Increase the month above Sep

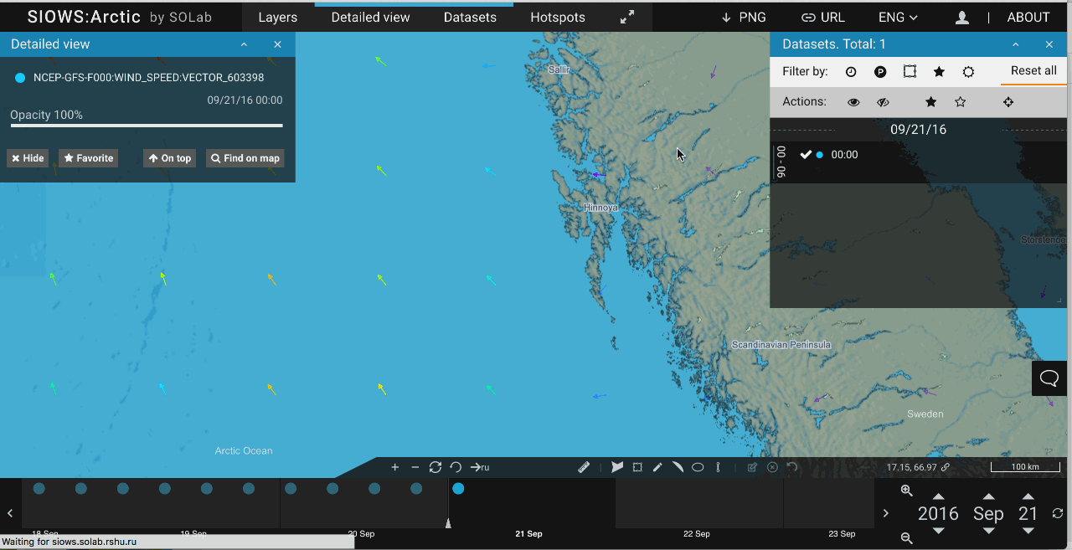click(x=988, y=496)
